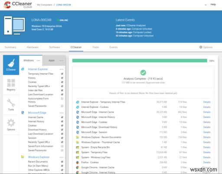
Task: Click Chrome icon beside Chrome Internet Cache
Action: click(x=78, y=167)
